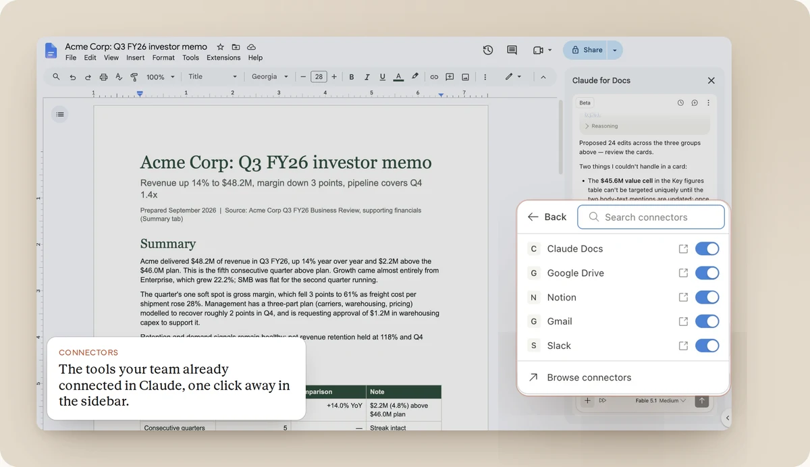Open the Gmail connector external link
Viewport: 810px width, 467px height.
point(683,321)
